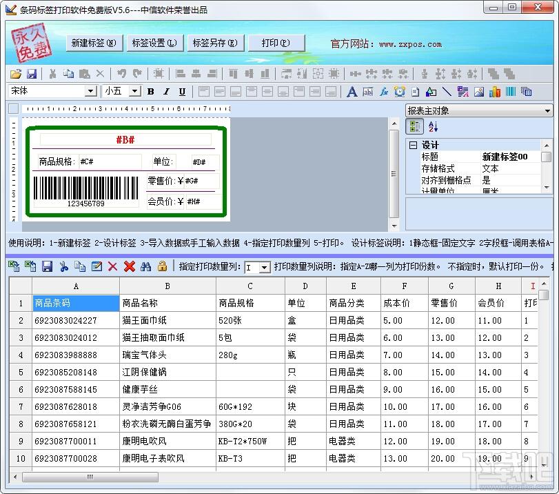This screenshot has width=559, height=494.
Task: Click the 打印(P) print button
Action: [x=276, y=43]
